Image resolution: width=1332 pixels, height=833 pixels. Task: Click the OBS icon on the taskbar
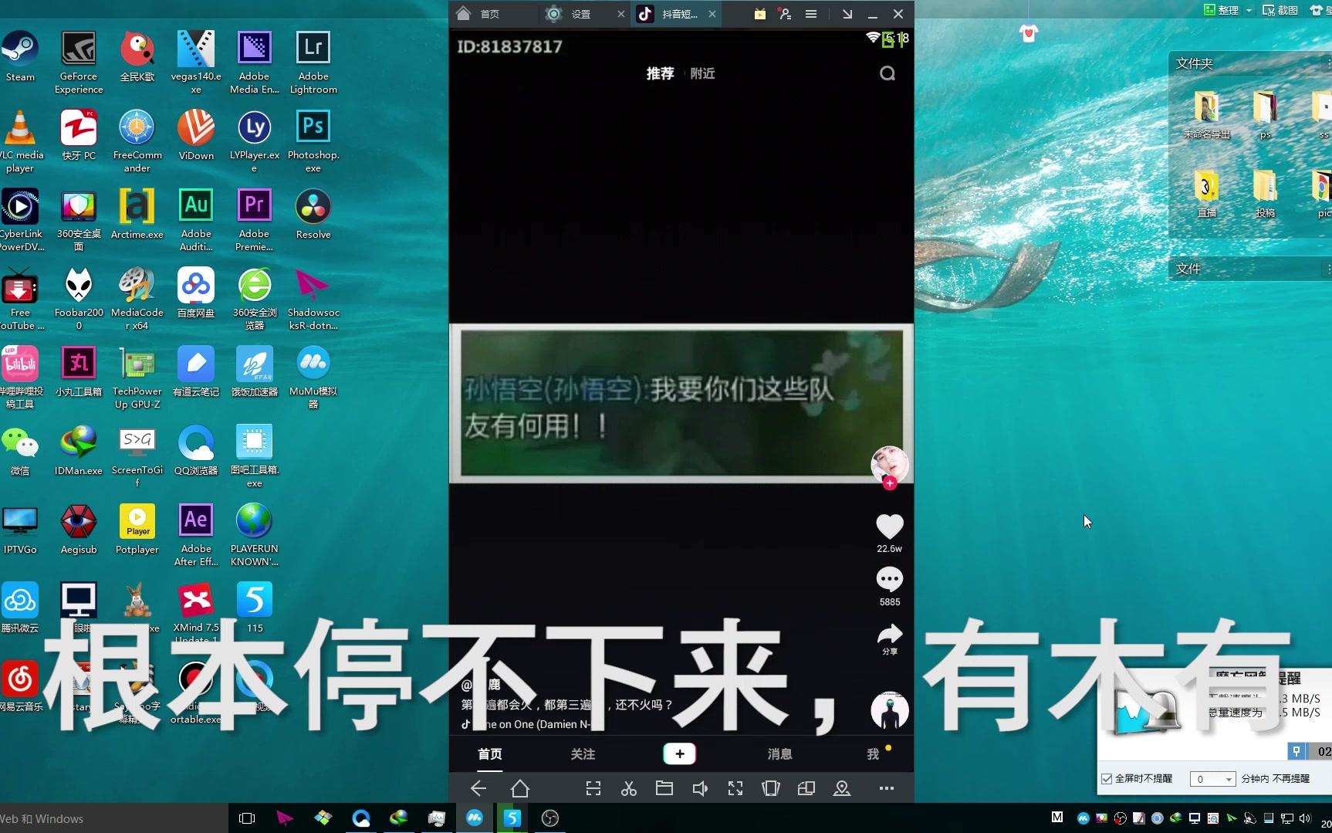pyautogui.click(x=550, y=818)
